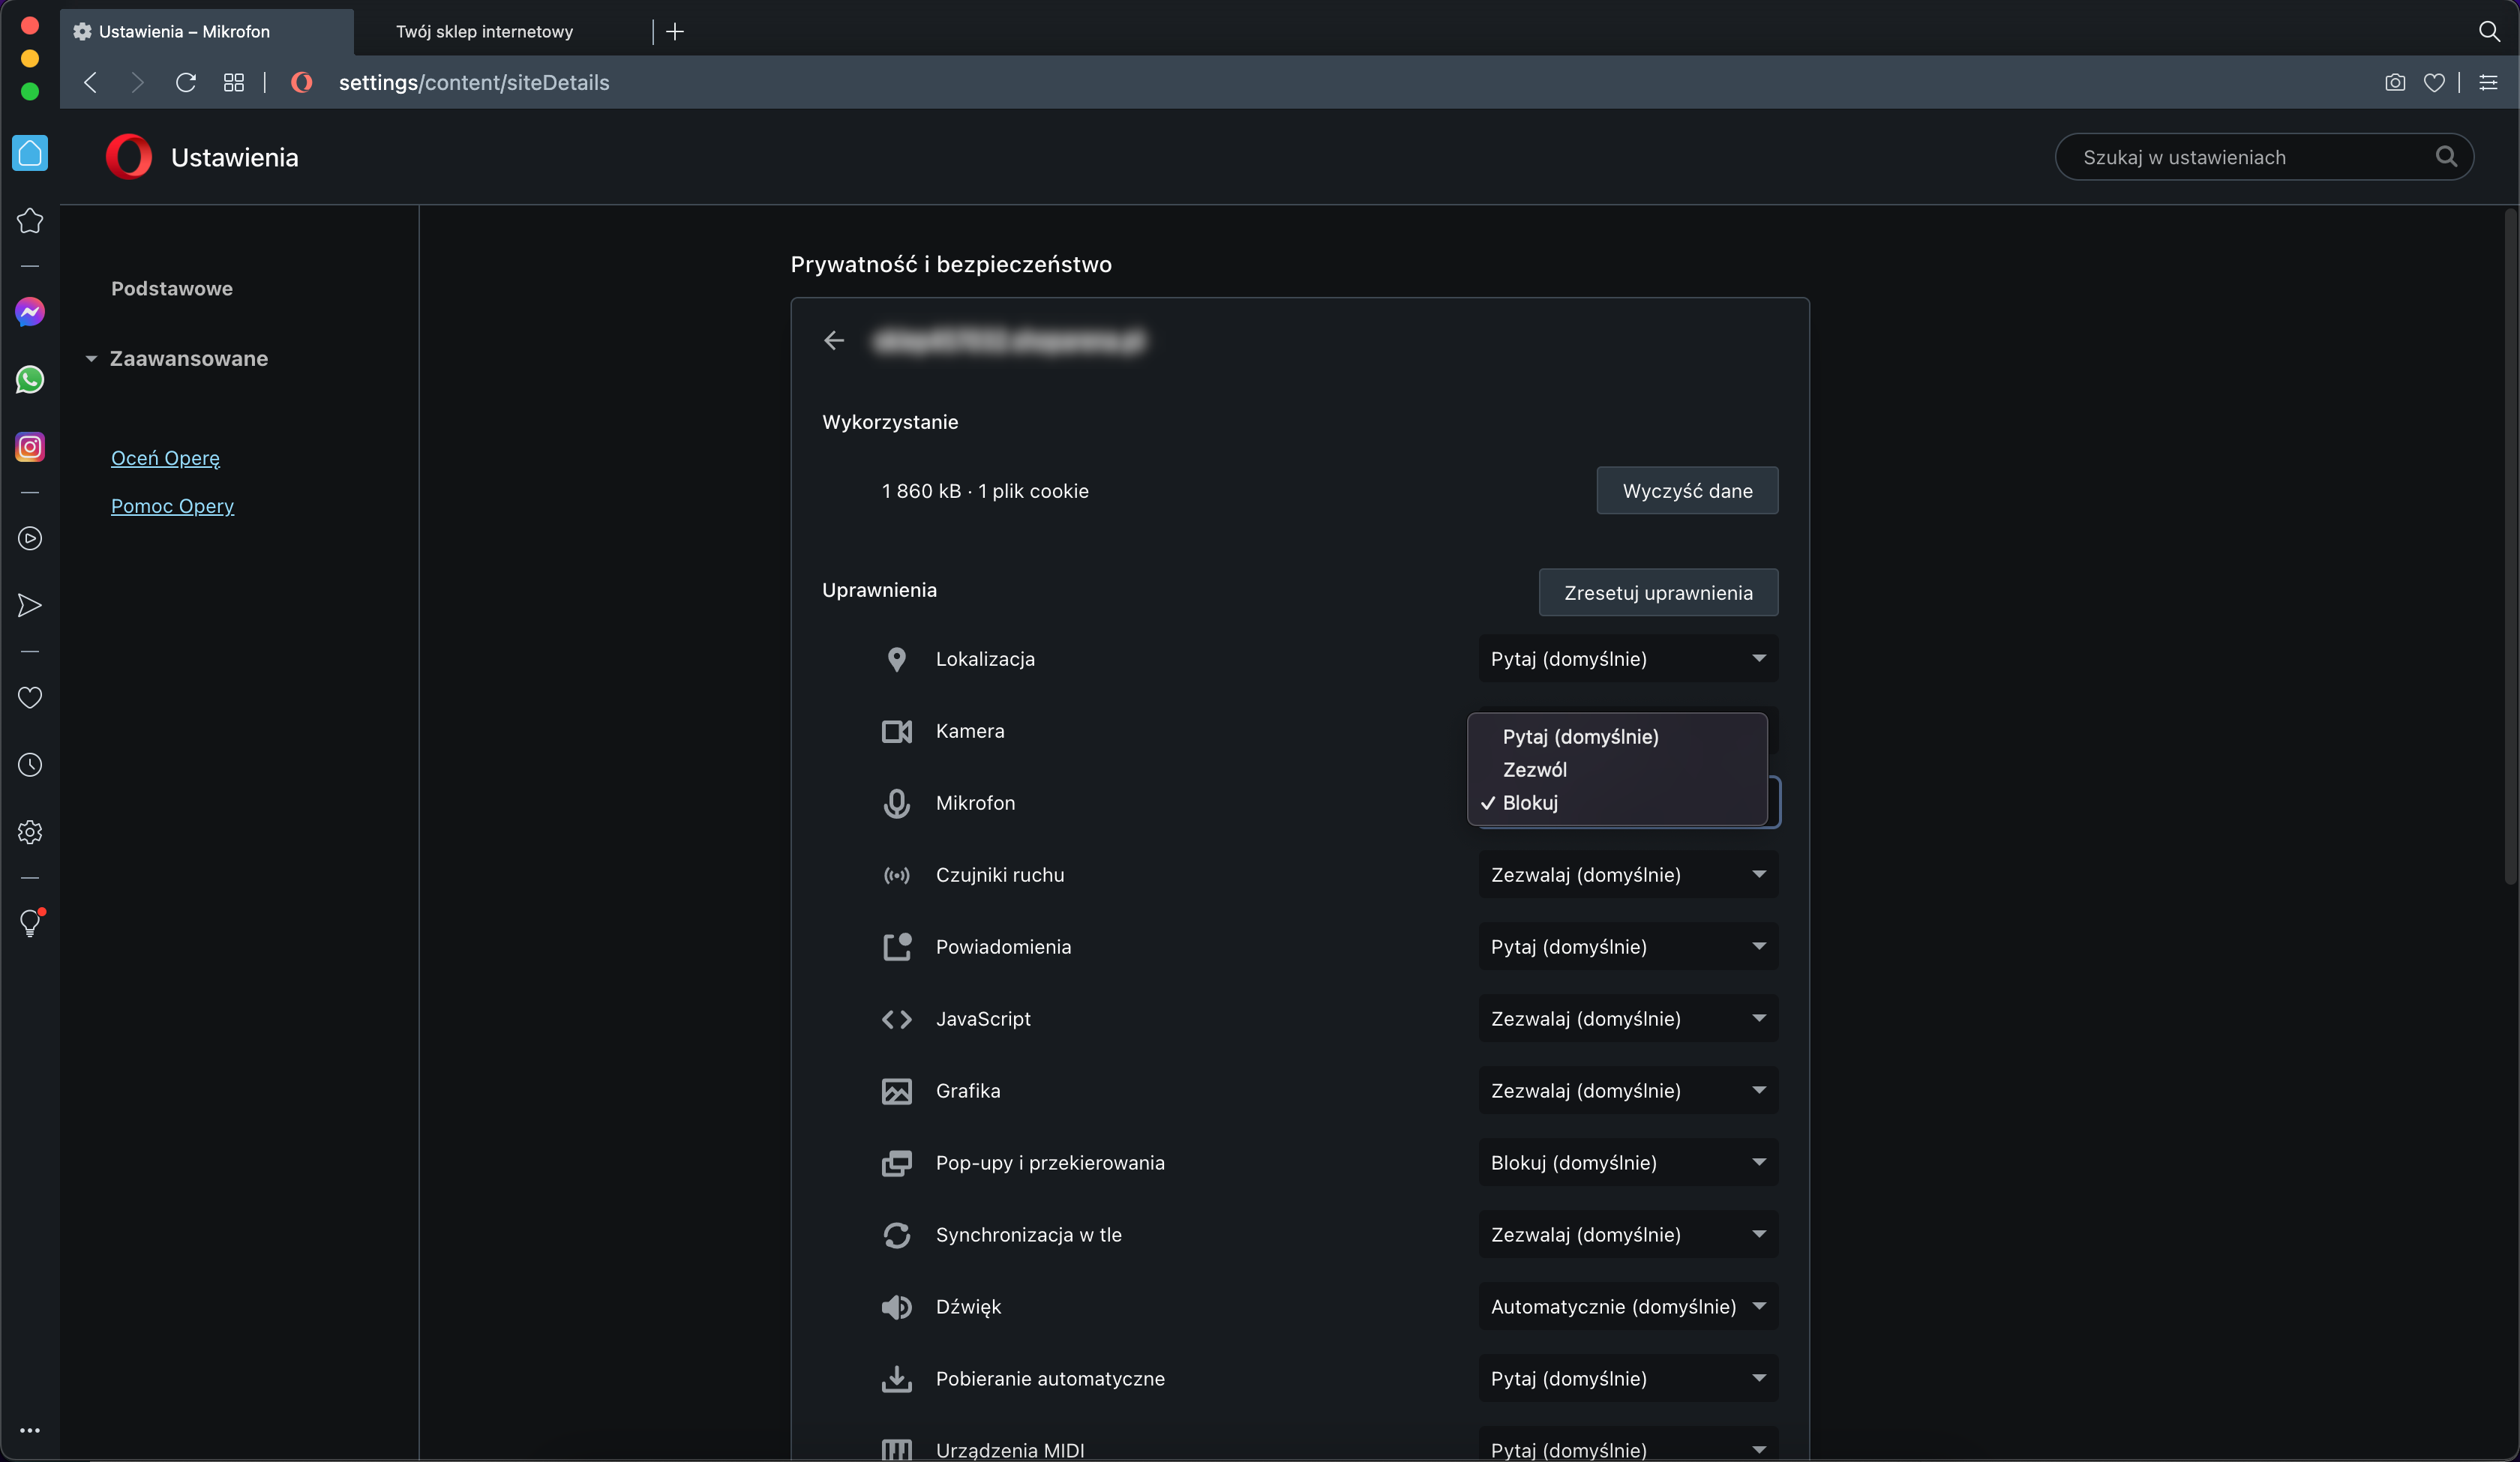The image size is (2520, 1462).
Task: Select checked 'Blokuj' option
Action: click(1530, 802)
